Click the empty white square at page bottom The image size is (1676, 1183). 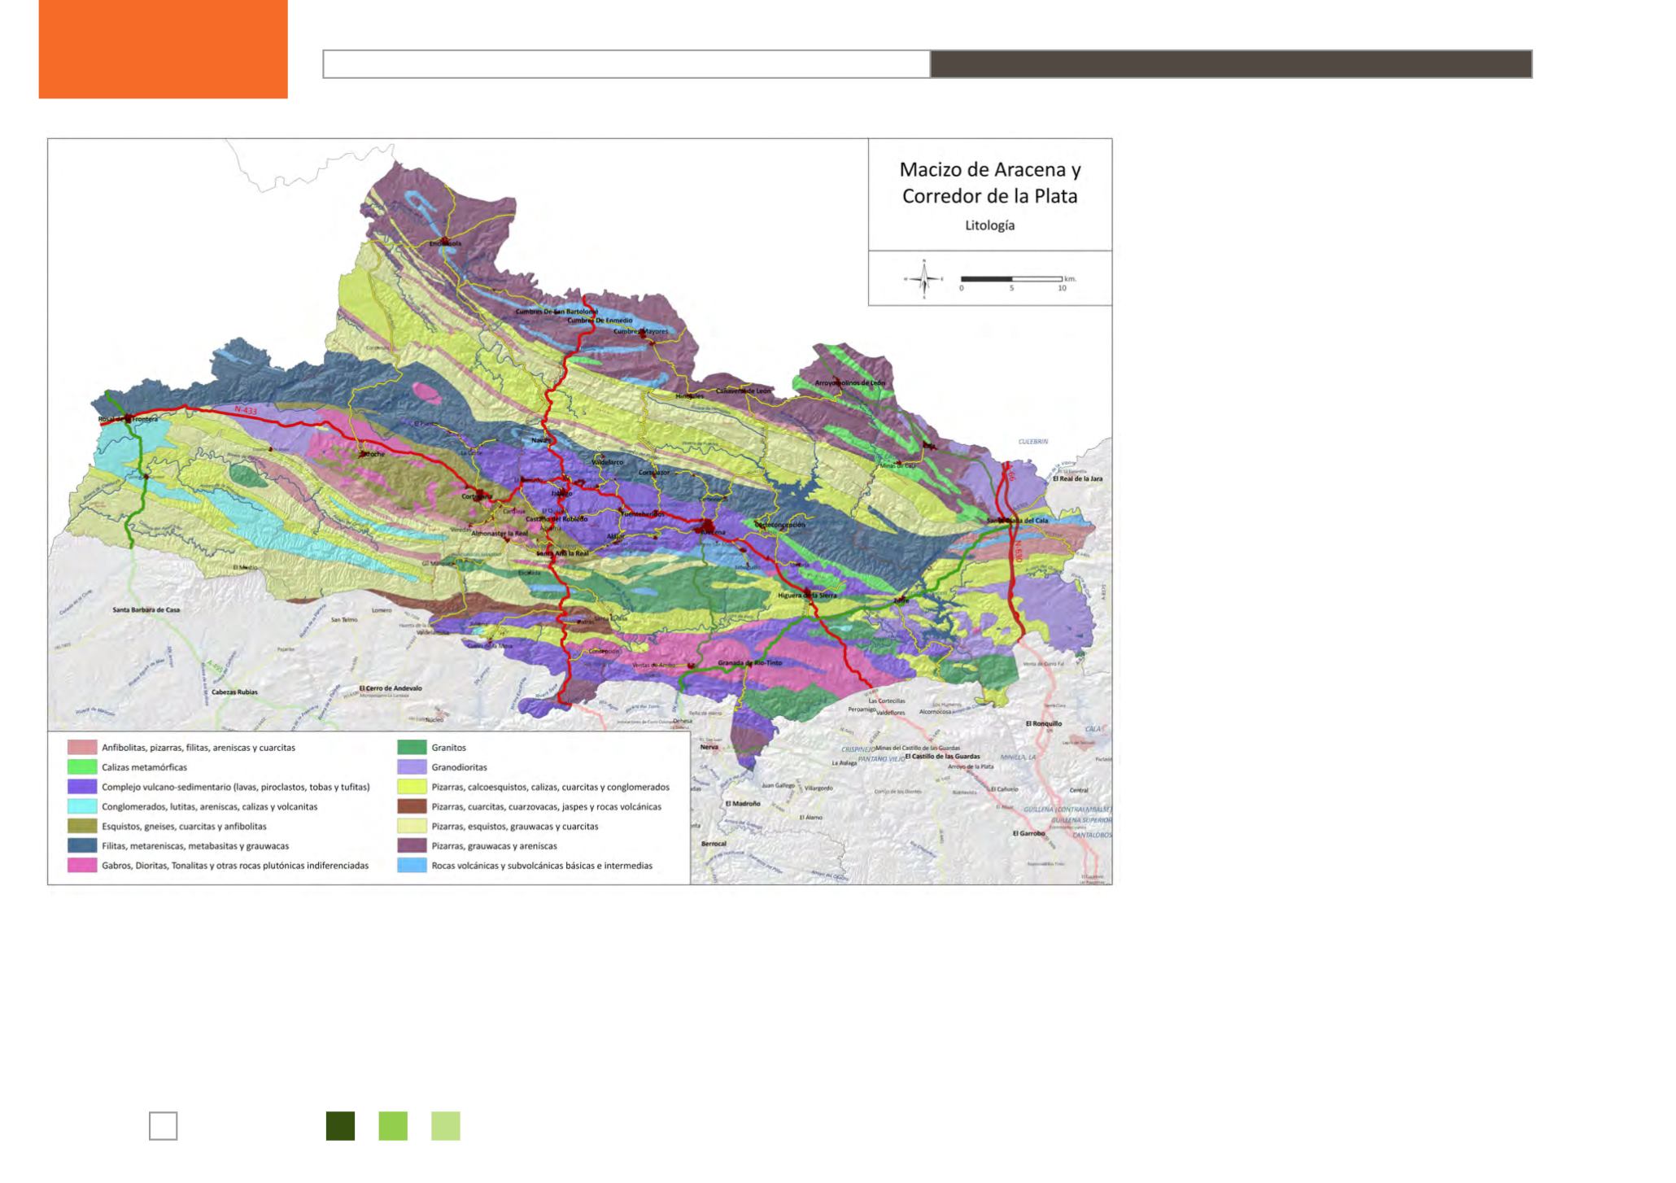(164, 1126)
